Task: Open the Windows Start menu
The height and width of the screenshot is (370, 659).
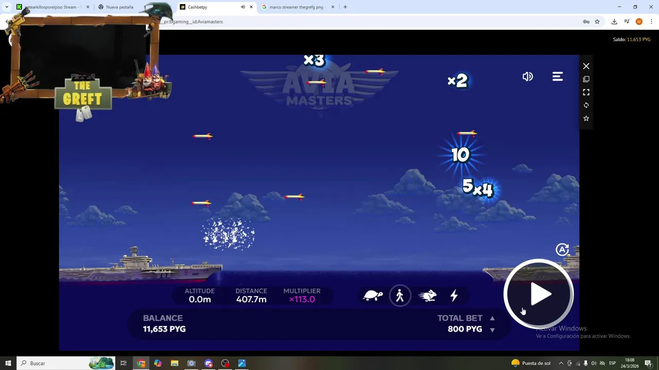Action: click(8, 363)
